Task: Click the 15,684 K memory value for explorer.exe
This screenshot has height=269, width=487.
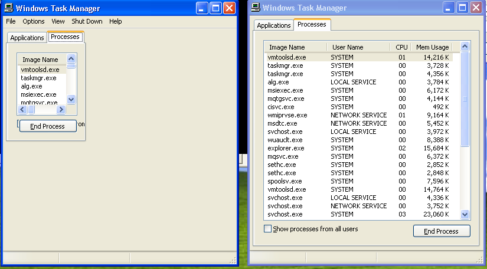Action: 436,148
